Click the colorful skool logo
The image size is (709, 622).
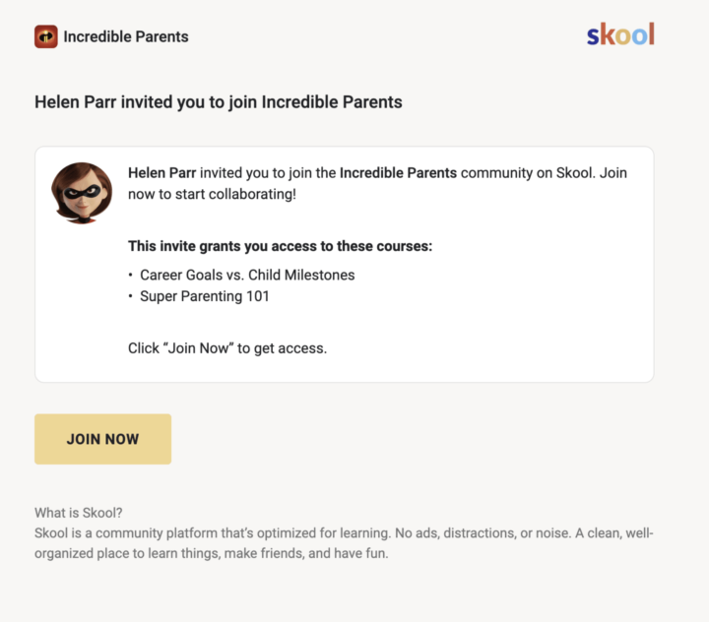coord(620,34)
